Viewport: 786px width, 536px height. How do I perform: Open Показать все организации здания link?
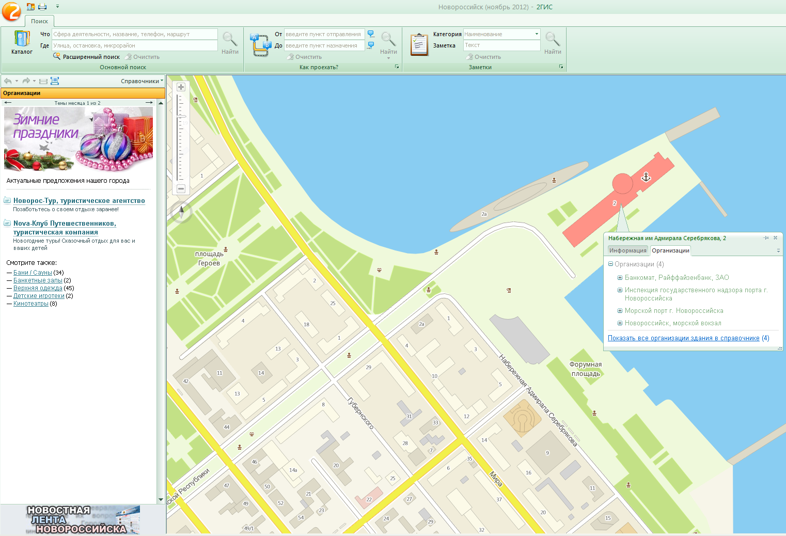tap(683, 338)
